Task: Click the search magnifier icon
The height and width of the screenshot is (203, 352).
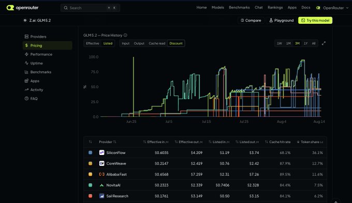Action: coord(66,8)
